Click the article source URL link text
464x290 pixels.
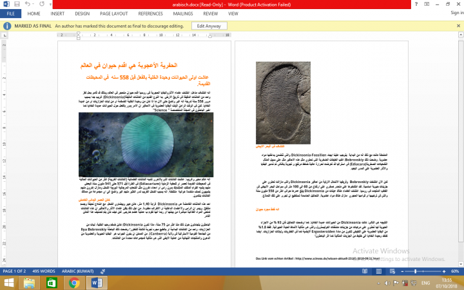tap(337, 258)
